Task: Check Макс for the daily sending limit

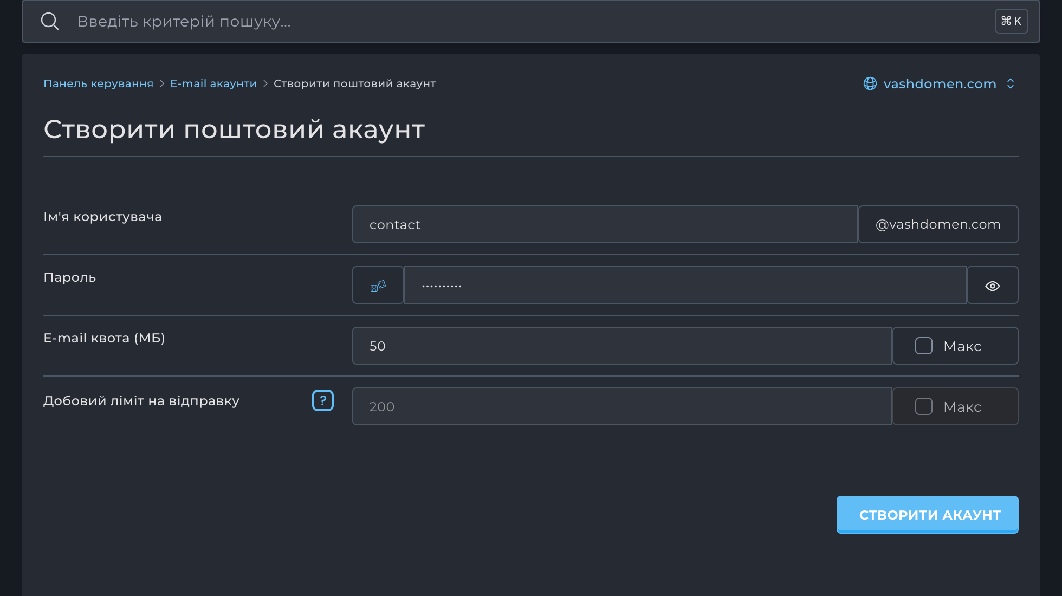Action: click(923, 406)
